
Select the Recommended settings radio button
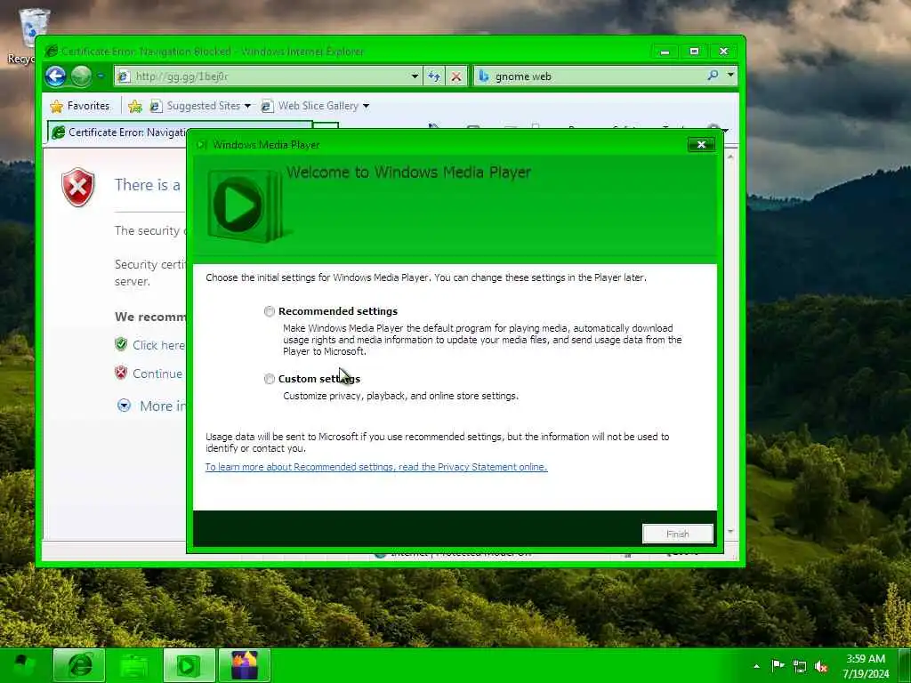tap(269, 311)
